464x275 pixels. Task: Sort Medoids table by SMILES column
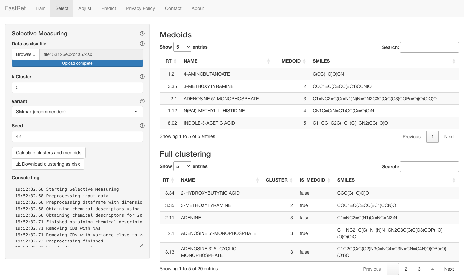[384, 61]
